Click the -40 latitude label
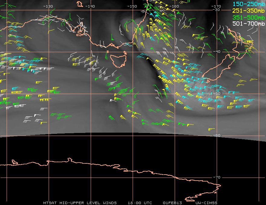 (217, 52)
